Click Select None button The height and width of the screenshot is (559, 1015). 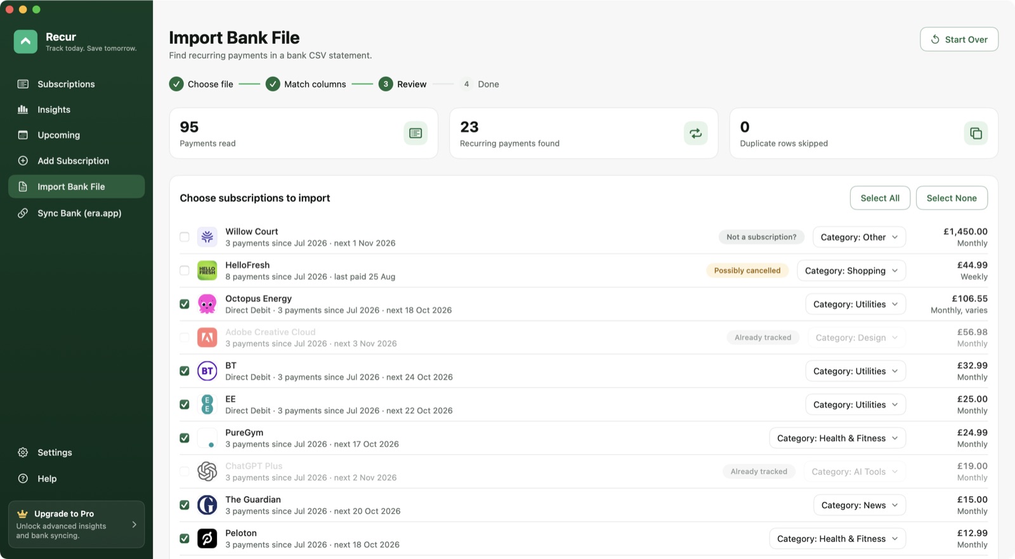(952, 198)
